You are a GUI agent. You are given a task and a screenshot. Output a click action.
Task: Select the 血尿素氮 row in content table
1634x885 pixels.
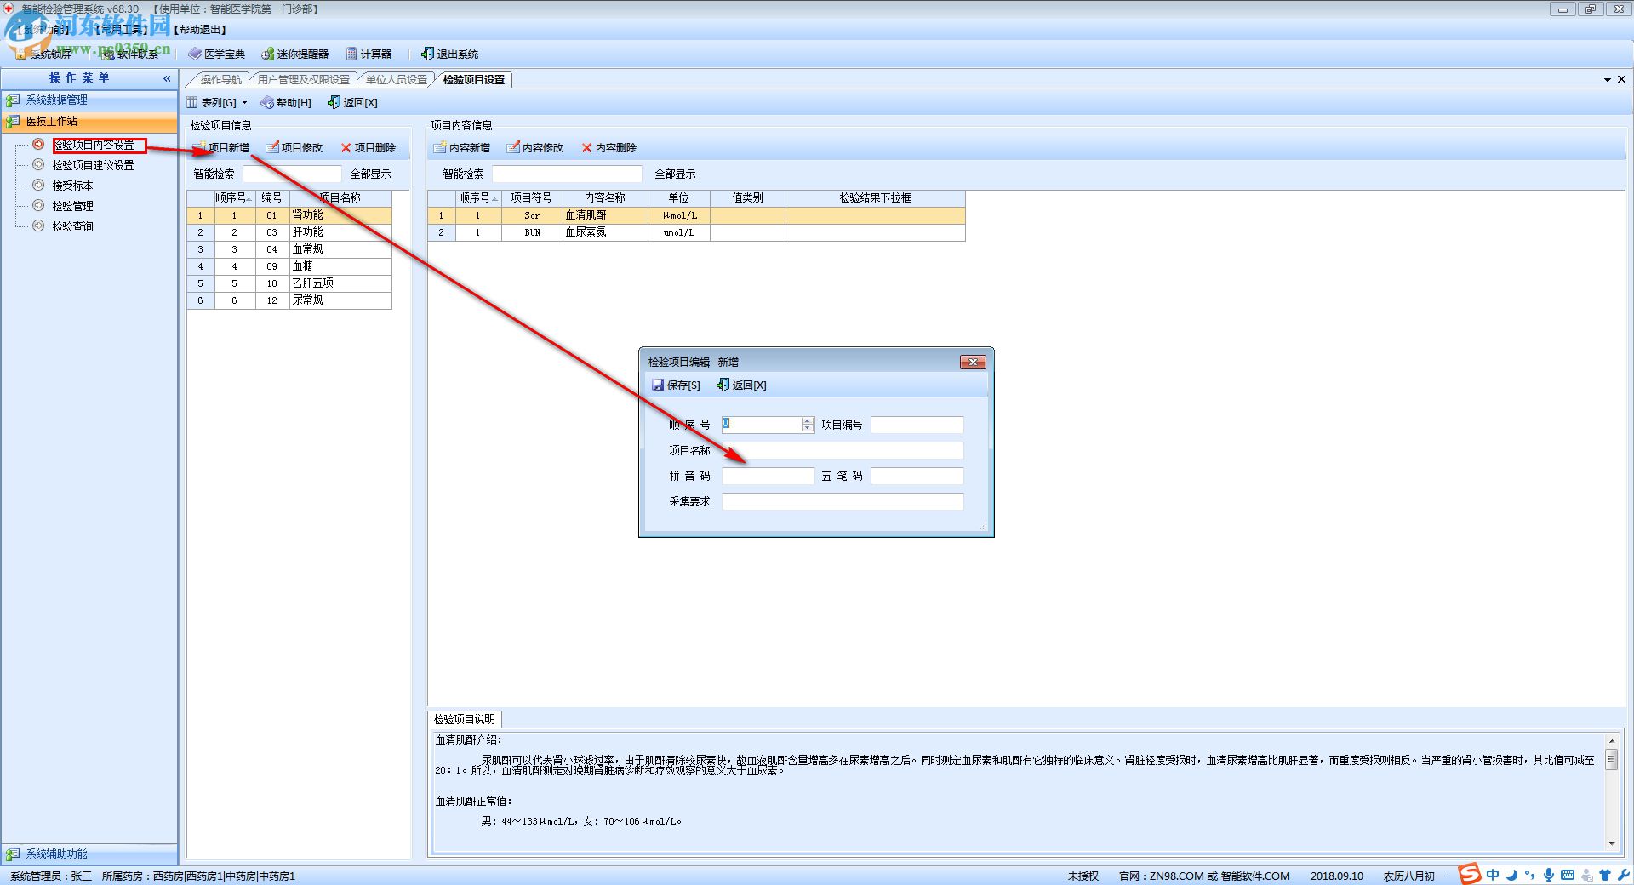tap(696, 232)
